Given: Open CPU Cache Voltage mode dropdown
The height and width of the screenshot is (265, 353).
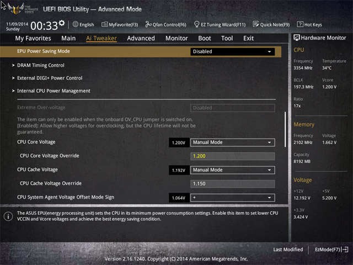Looking at the screenshot, I should (233, 170).
